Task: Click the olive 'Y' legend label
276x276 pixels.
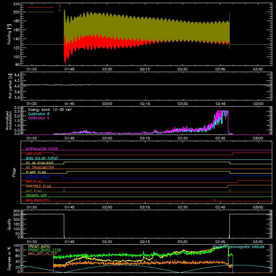Action: point(60,11)
